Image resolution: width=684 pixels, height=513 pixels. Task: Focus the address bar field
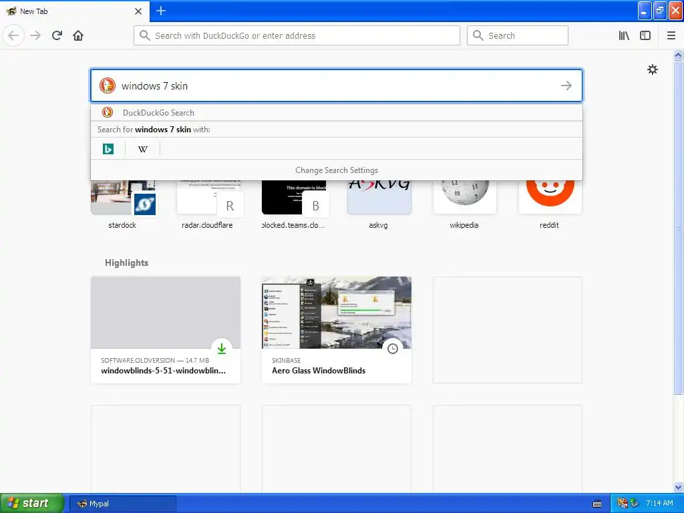(x=297, y=35)
